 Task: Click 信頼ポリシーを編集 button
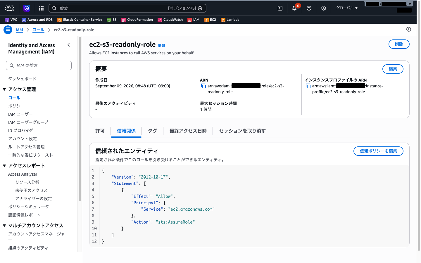tap(378, 151)
